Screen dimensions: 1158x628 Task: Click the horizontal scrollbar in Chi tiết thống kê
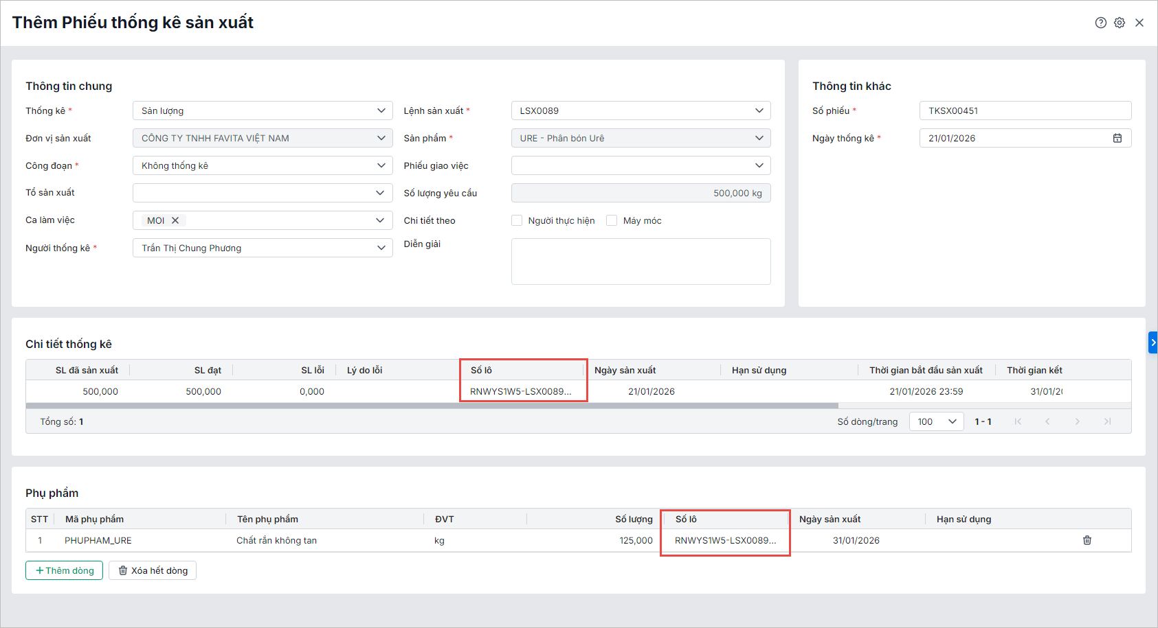pos(432,406)
